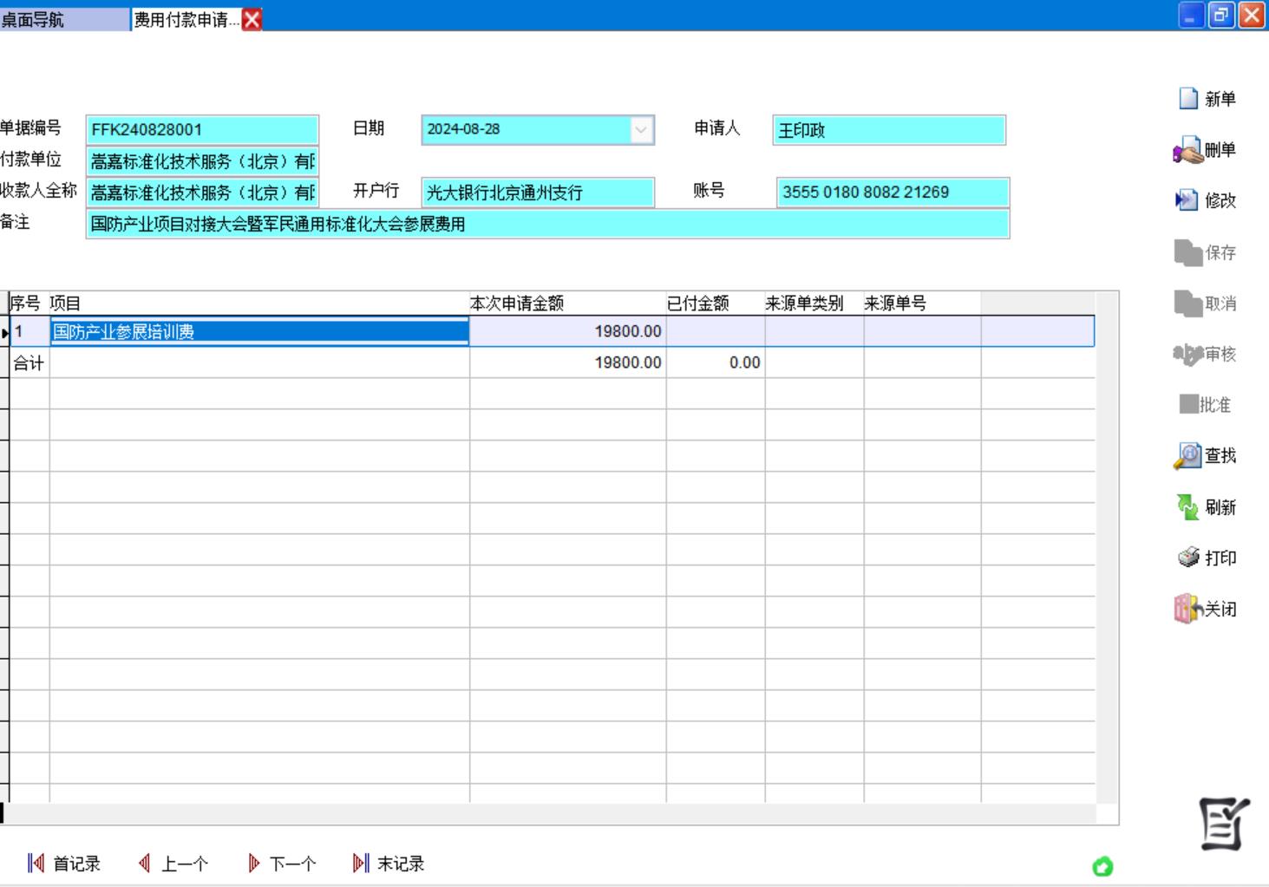The image size is (1269, 887).
Task: Click the 单据编号 field FFK240828001
Action: (202, 130)
